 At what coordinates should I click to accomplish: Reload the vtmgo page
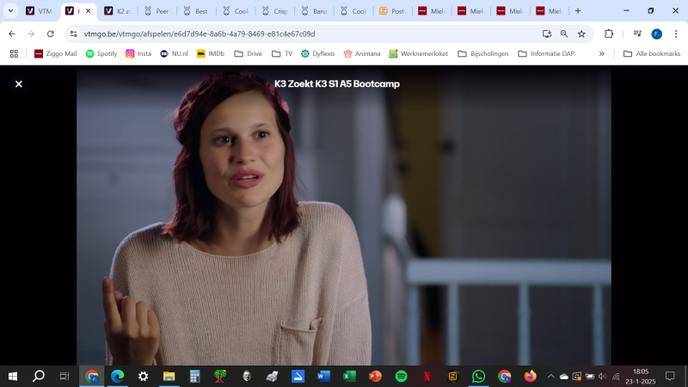pyautogui.click(x=51, y=34)
